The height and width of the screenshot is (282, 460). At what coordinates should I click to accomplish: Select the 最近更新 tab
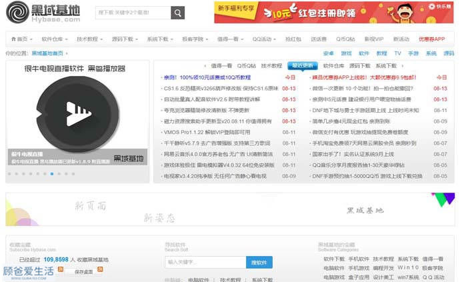[x=303, y=66]
